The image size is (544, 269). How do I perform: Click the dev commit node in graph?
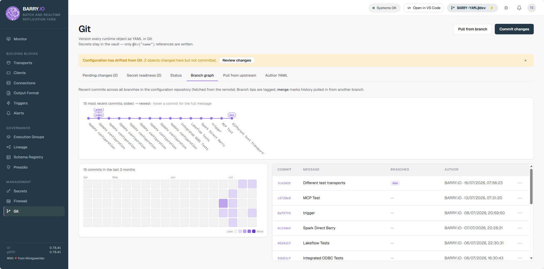point(232,118)
